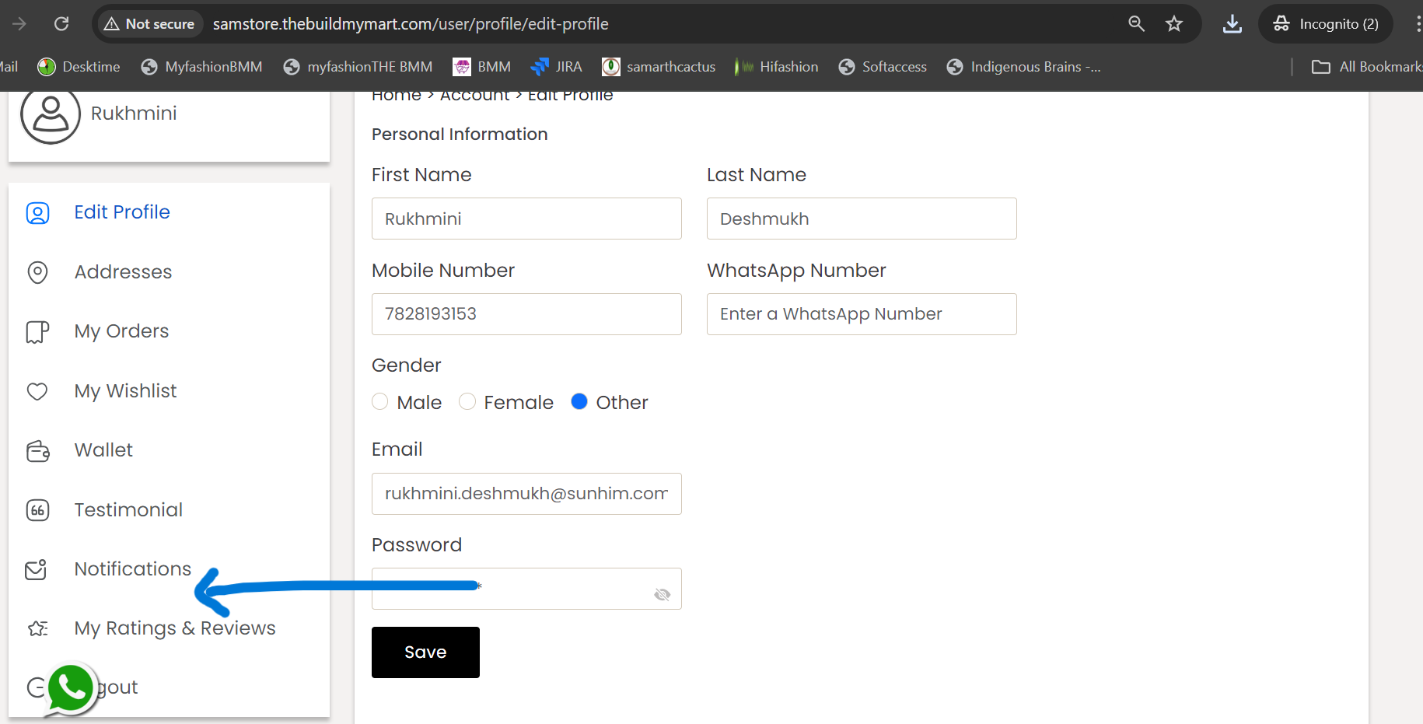Open Testimonial in the sidebar
The width and height of the screenshot is (1423, 724).
click(x=128, y=510)
